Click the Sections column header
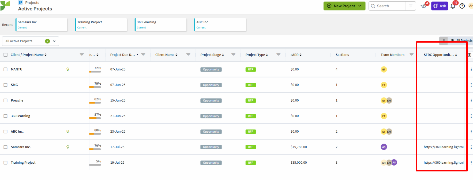 click(342, 55)
